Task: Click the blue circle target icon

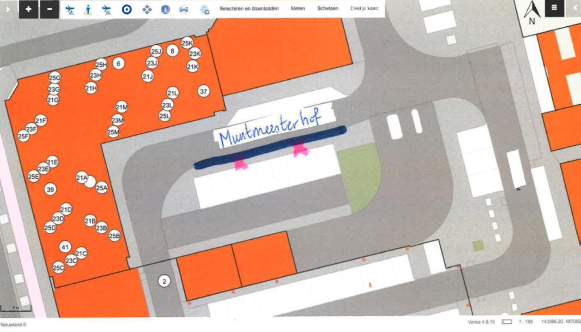Action: coord(127,9)
